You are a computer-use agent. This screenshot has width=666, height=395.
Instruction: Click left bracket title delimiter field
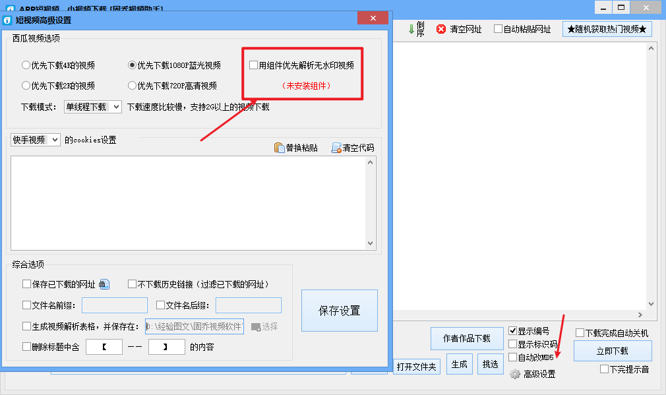(x=104, y=347)
